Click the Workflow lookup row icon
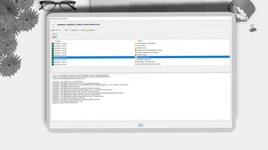 pos(136,55)
